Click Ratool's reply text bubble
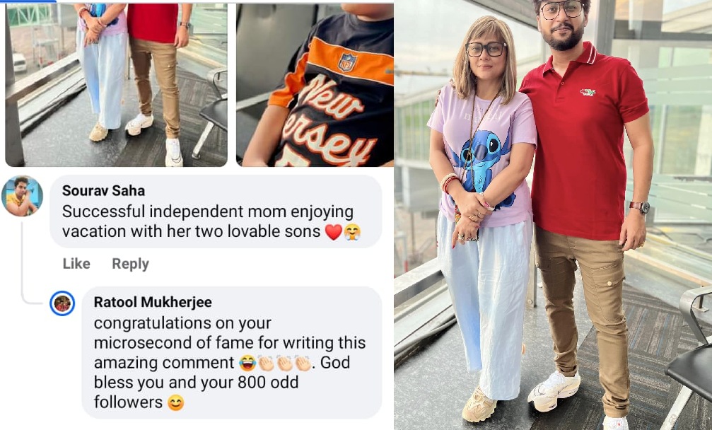This screenshot has height=430, width=712. (x=232, y=352)
